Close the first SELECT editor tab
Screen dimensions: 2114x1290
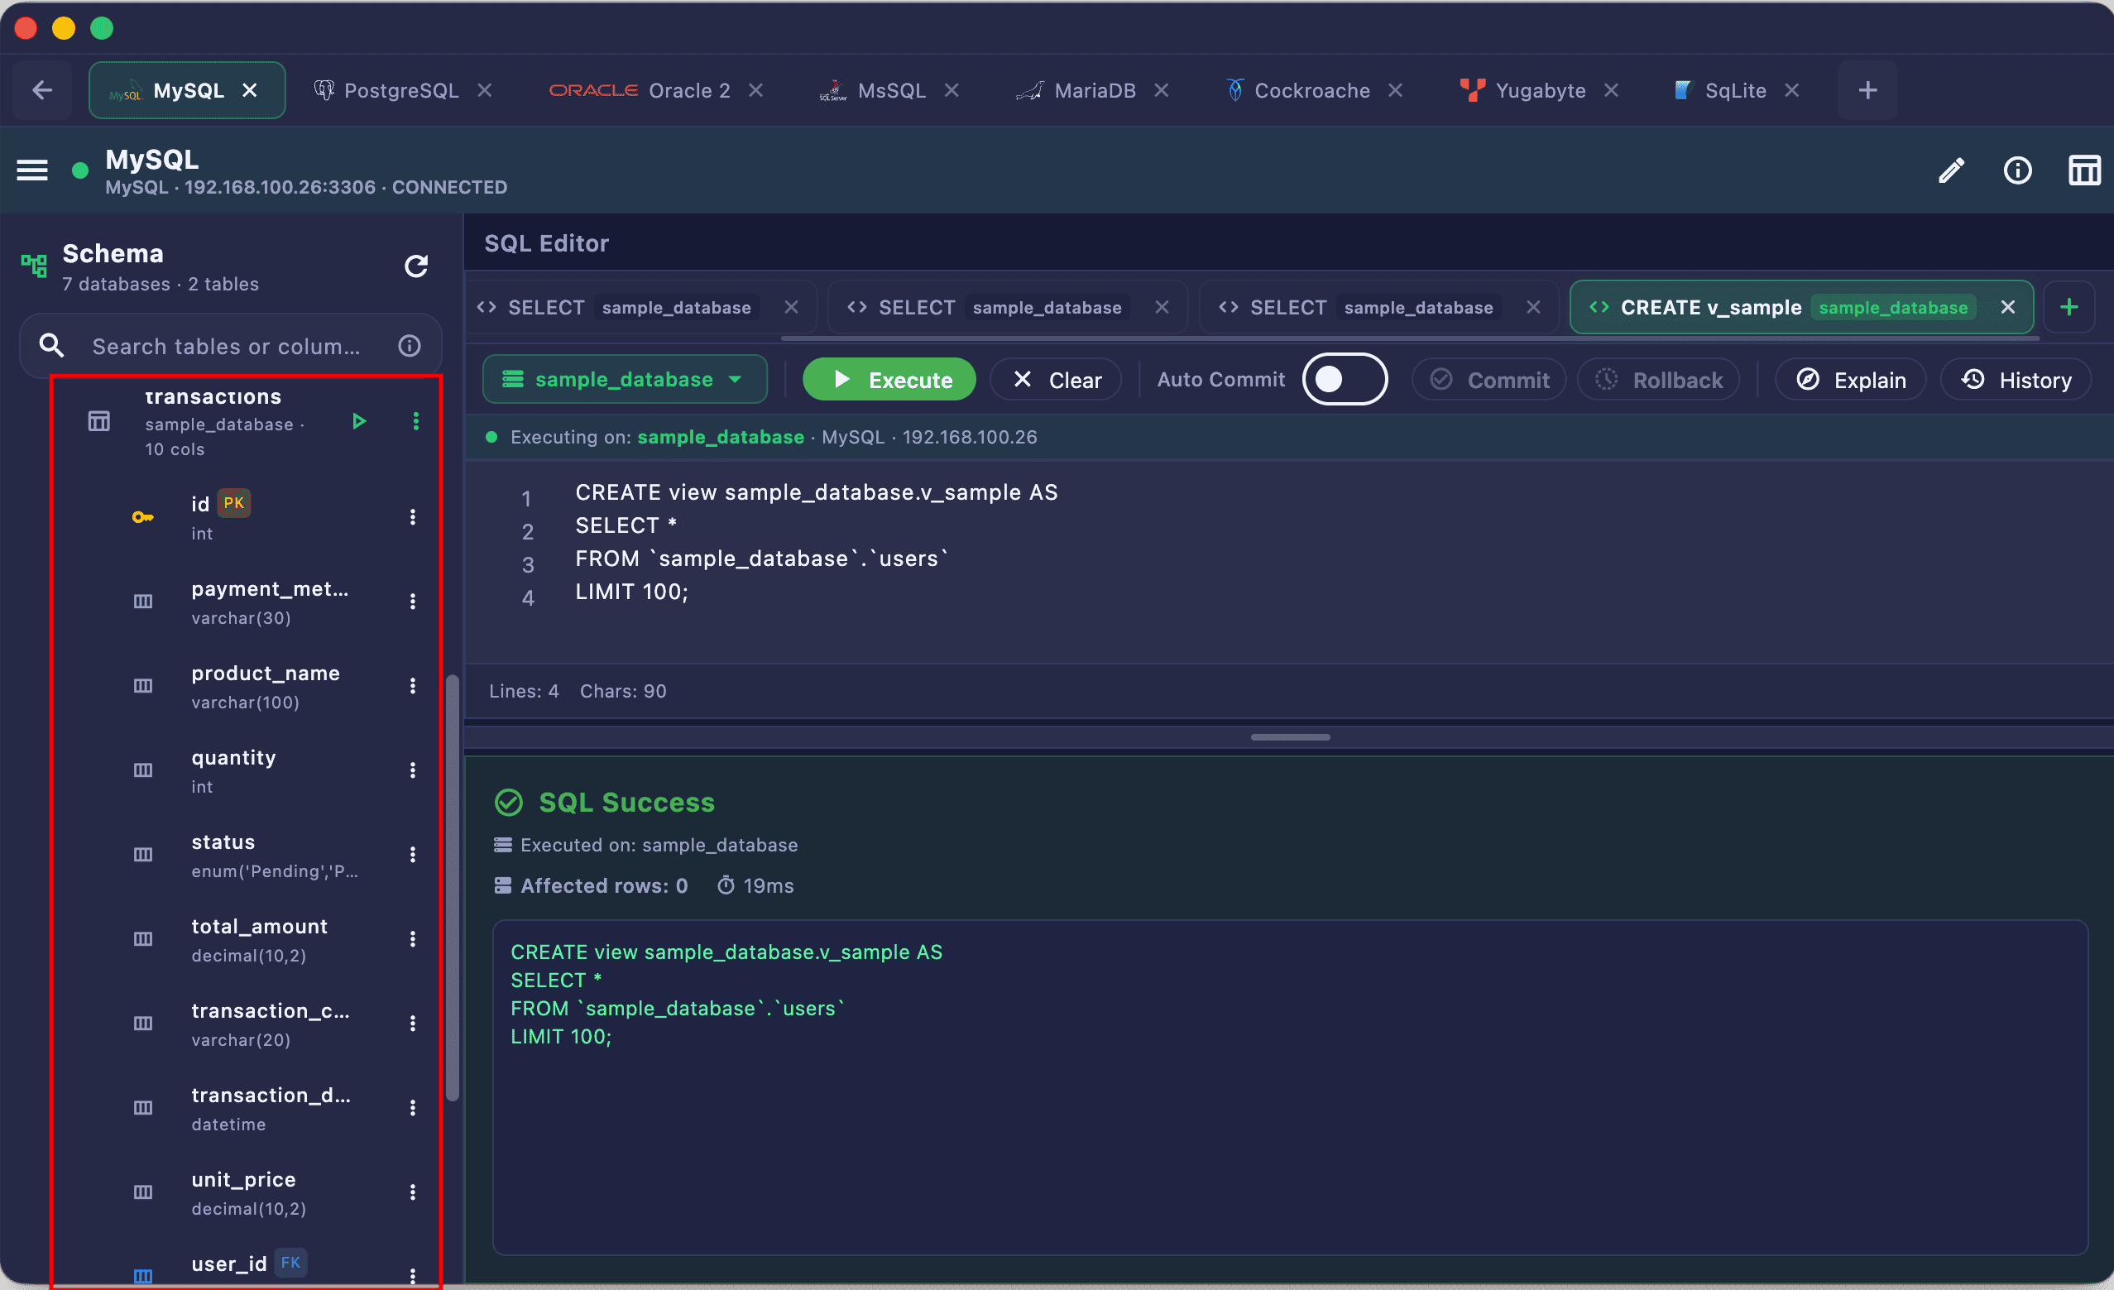click(791, 307)
